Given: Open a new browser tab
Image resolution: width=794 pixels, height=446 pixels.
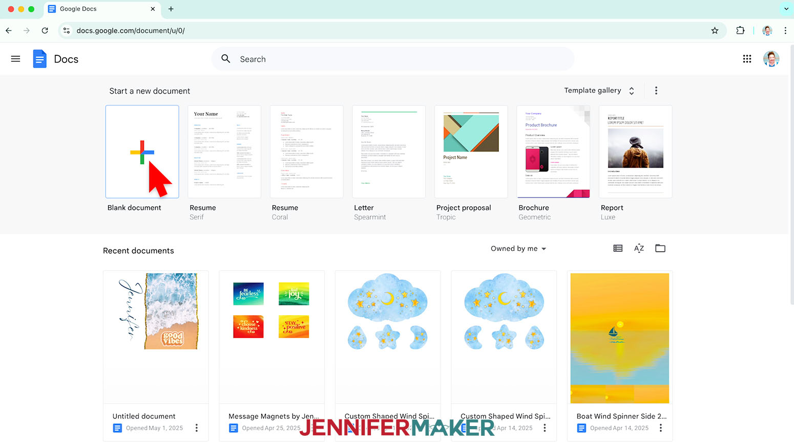Looking at the screenshot, I should pyautogui.click(x=171, y=9).
